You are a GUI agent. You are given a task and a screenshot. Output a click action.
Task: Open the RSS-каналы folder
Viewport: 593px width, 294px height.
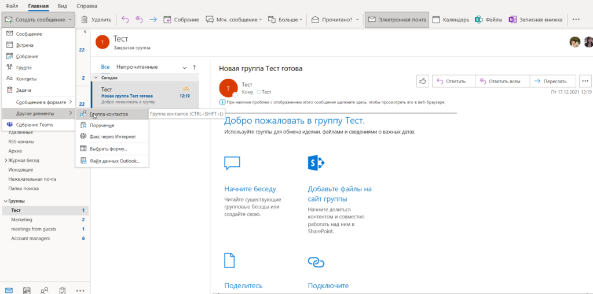point(21,142)
